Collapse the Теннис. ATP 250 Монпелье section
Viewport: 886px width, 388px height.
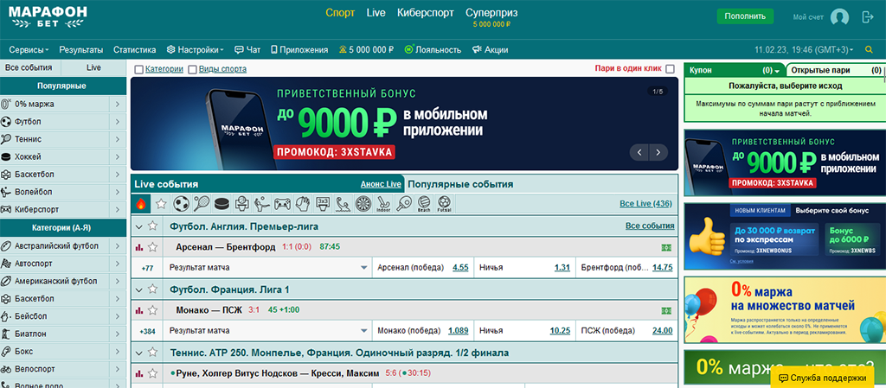click(x=139, y=353)
